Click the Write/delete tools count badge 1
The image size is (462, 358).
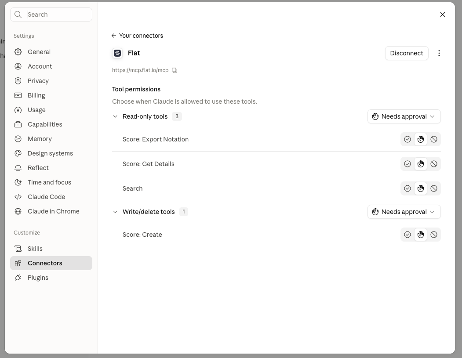coord(184,212)
